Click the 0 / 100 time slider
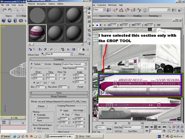This screenshot has height=139, width=185. click(x=14, y=118)
